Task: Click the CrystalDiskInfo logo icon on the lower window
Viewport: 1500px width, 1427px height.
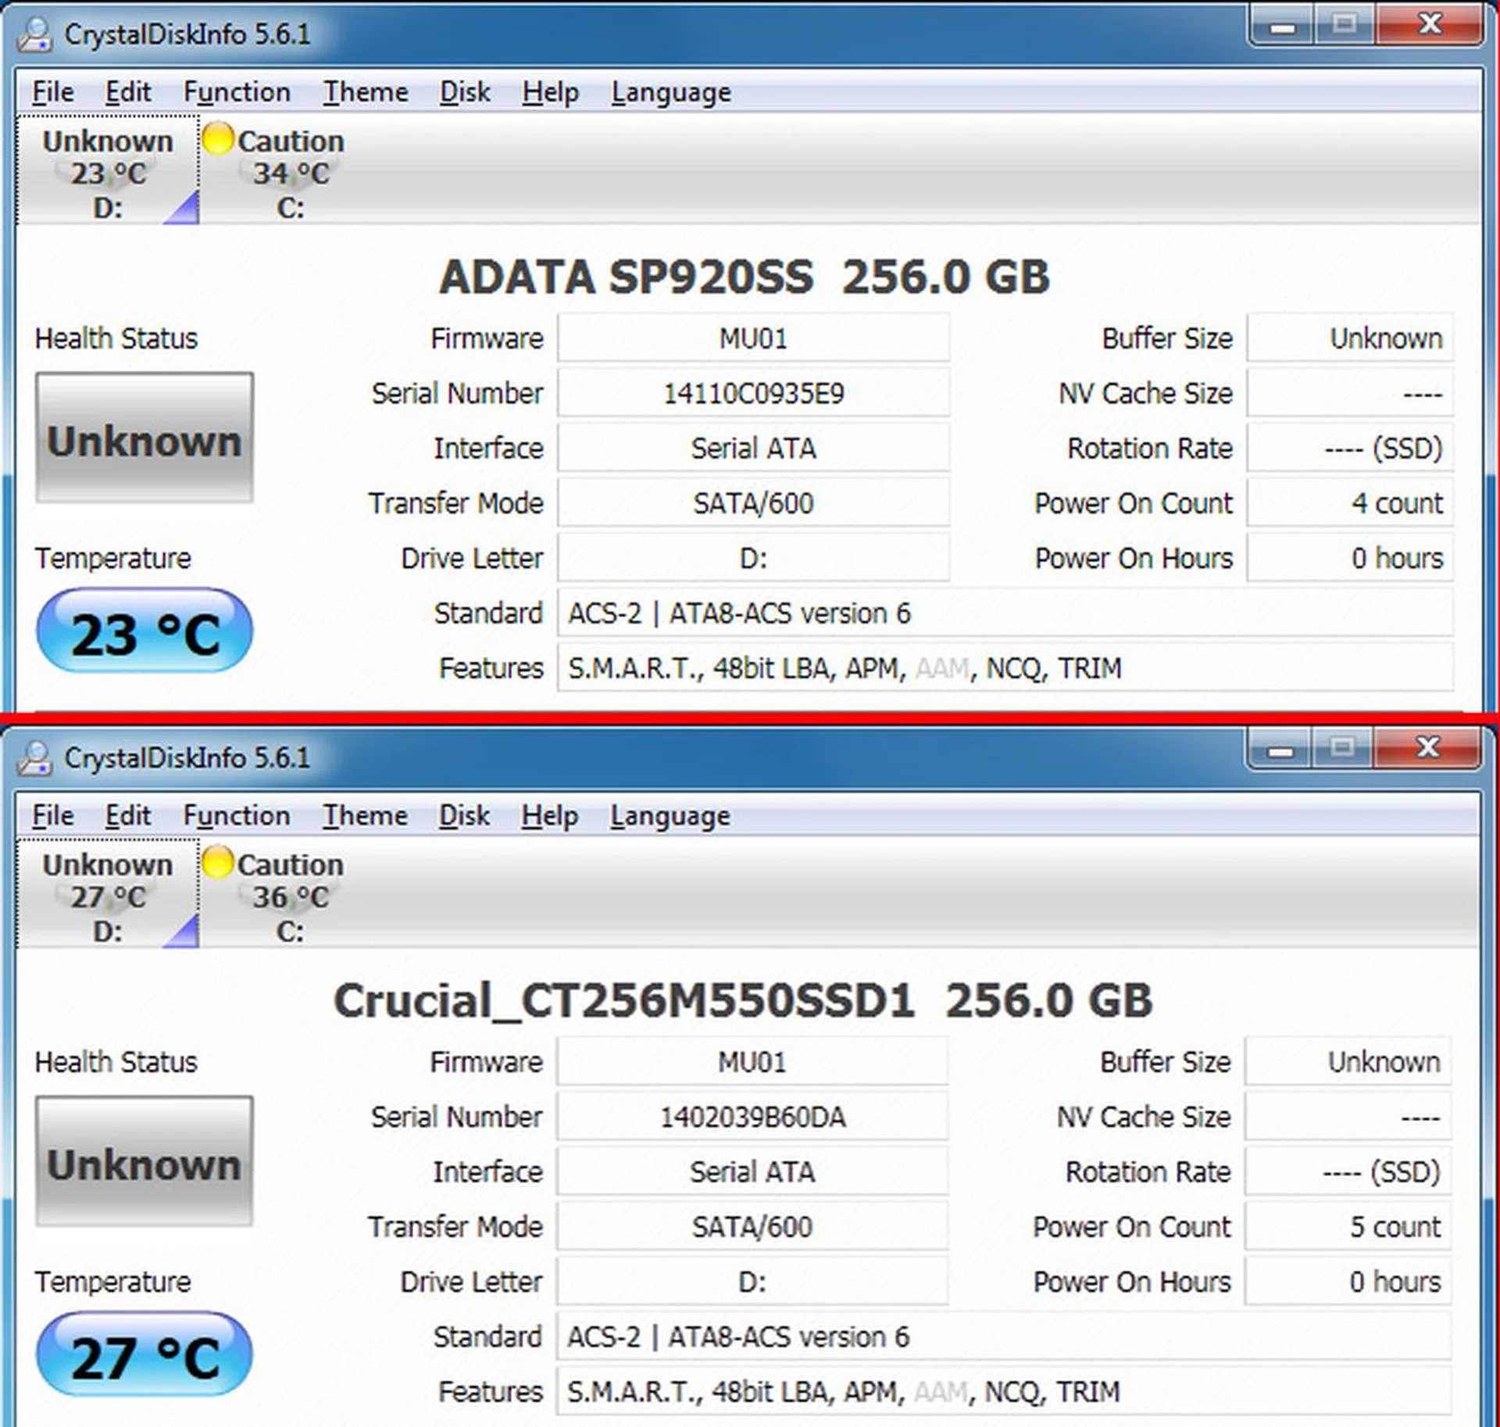Action: point(37,756)
